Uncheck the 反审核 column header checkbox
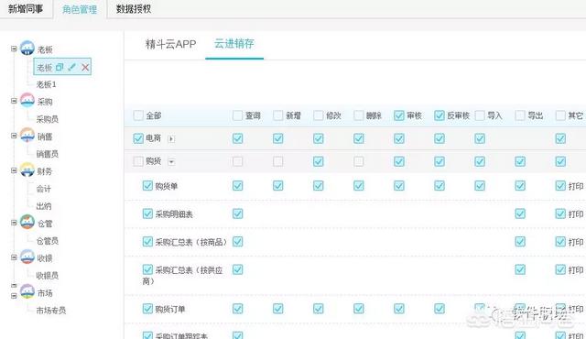The width and height of the screenshot is (586, 339). [x=439, y=115]
